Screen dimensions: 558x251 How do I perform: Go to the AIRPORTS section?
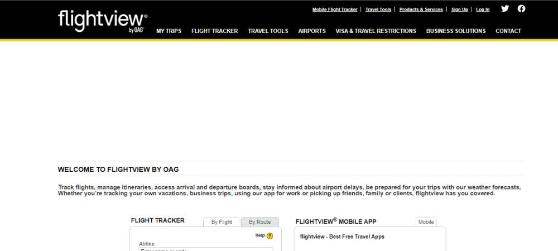(312, 31)
